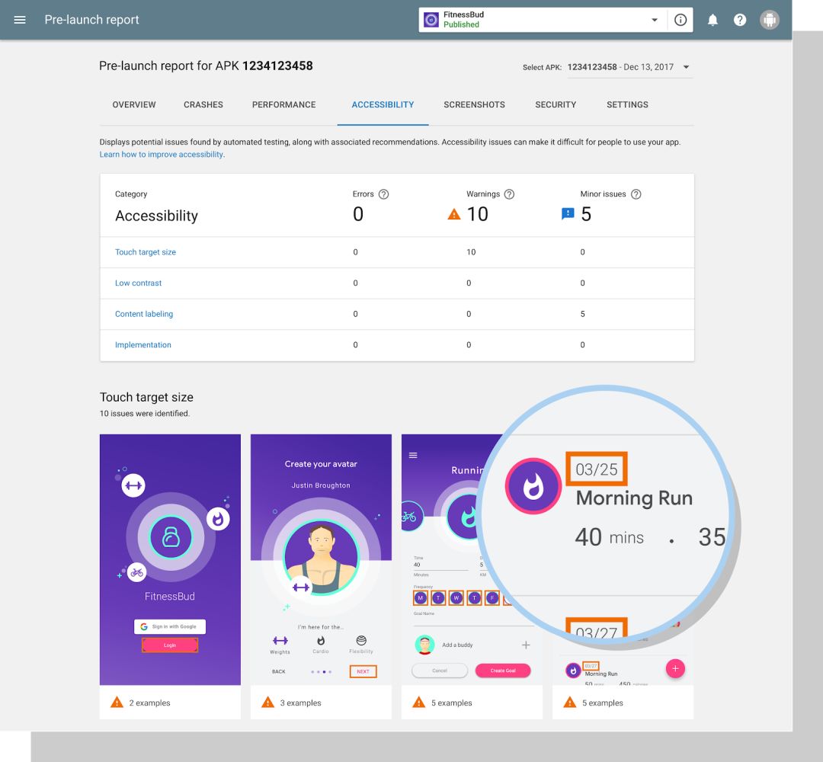This screenshot has width=823, height=762.
Task: Click Add a buddy plus icon
Action: coord(525,645)
